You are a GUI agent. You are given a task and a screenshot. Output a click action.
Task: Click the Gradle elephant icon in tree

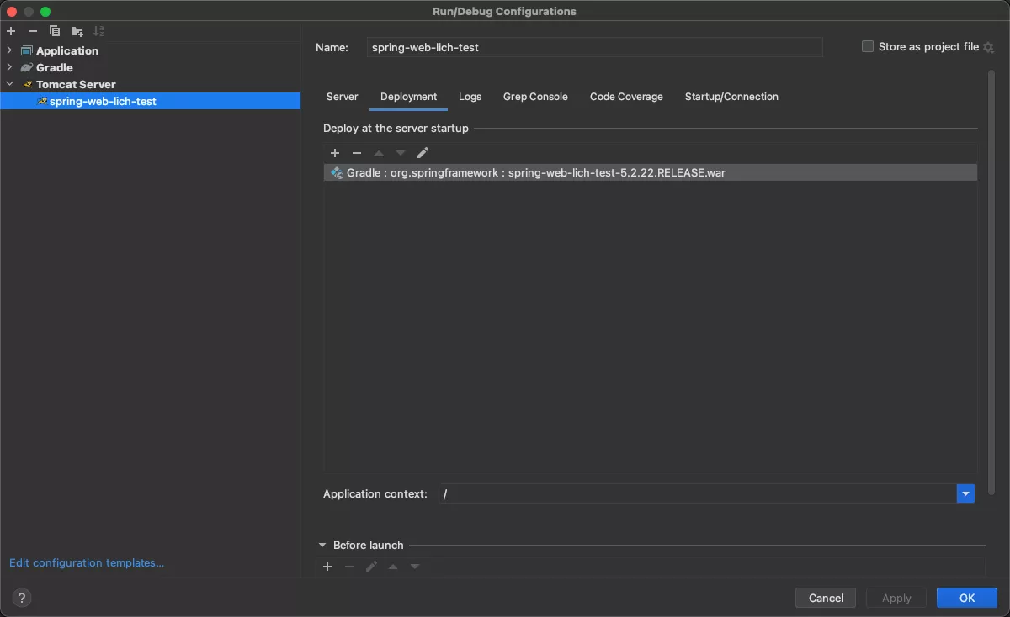[27, 67]
